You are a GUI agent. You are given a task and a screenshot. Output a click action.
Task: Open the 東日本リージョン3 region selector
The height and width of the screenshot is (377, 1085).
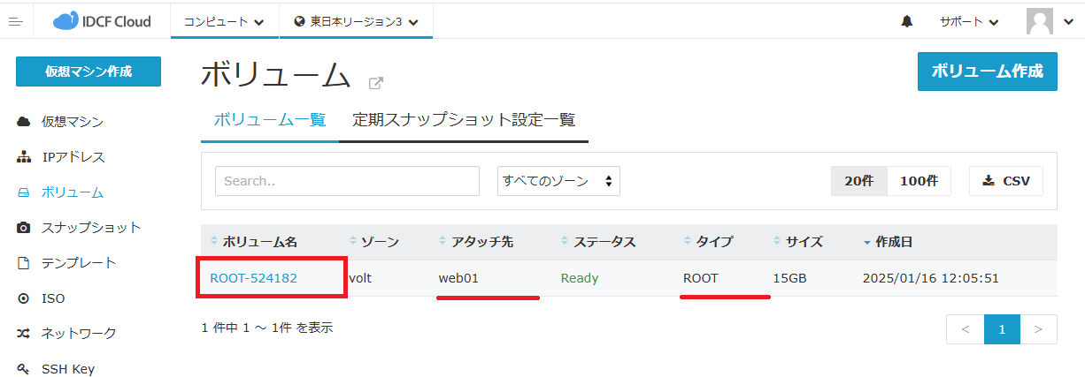pos(356,22)
